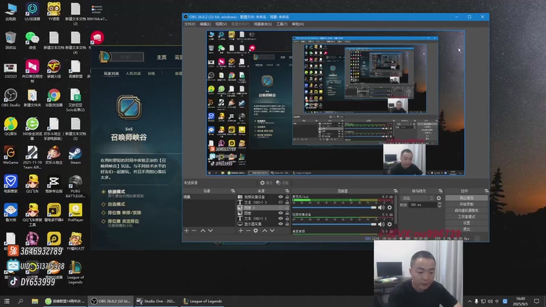
Task: Set 麦克风/Aux volume slider
Action: pos(334,207)
